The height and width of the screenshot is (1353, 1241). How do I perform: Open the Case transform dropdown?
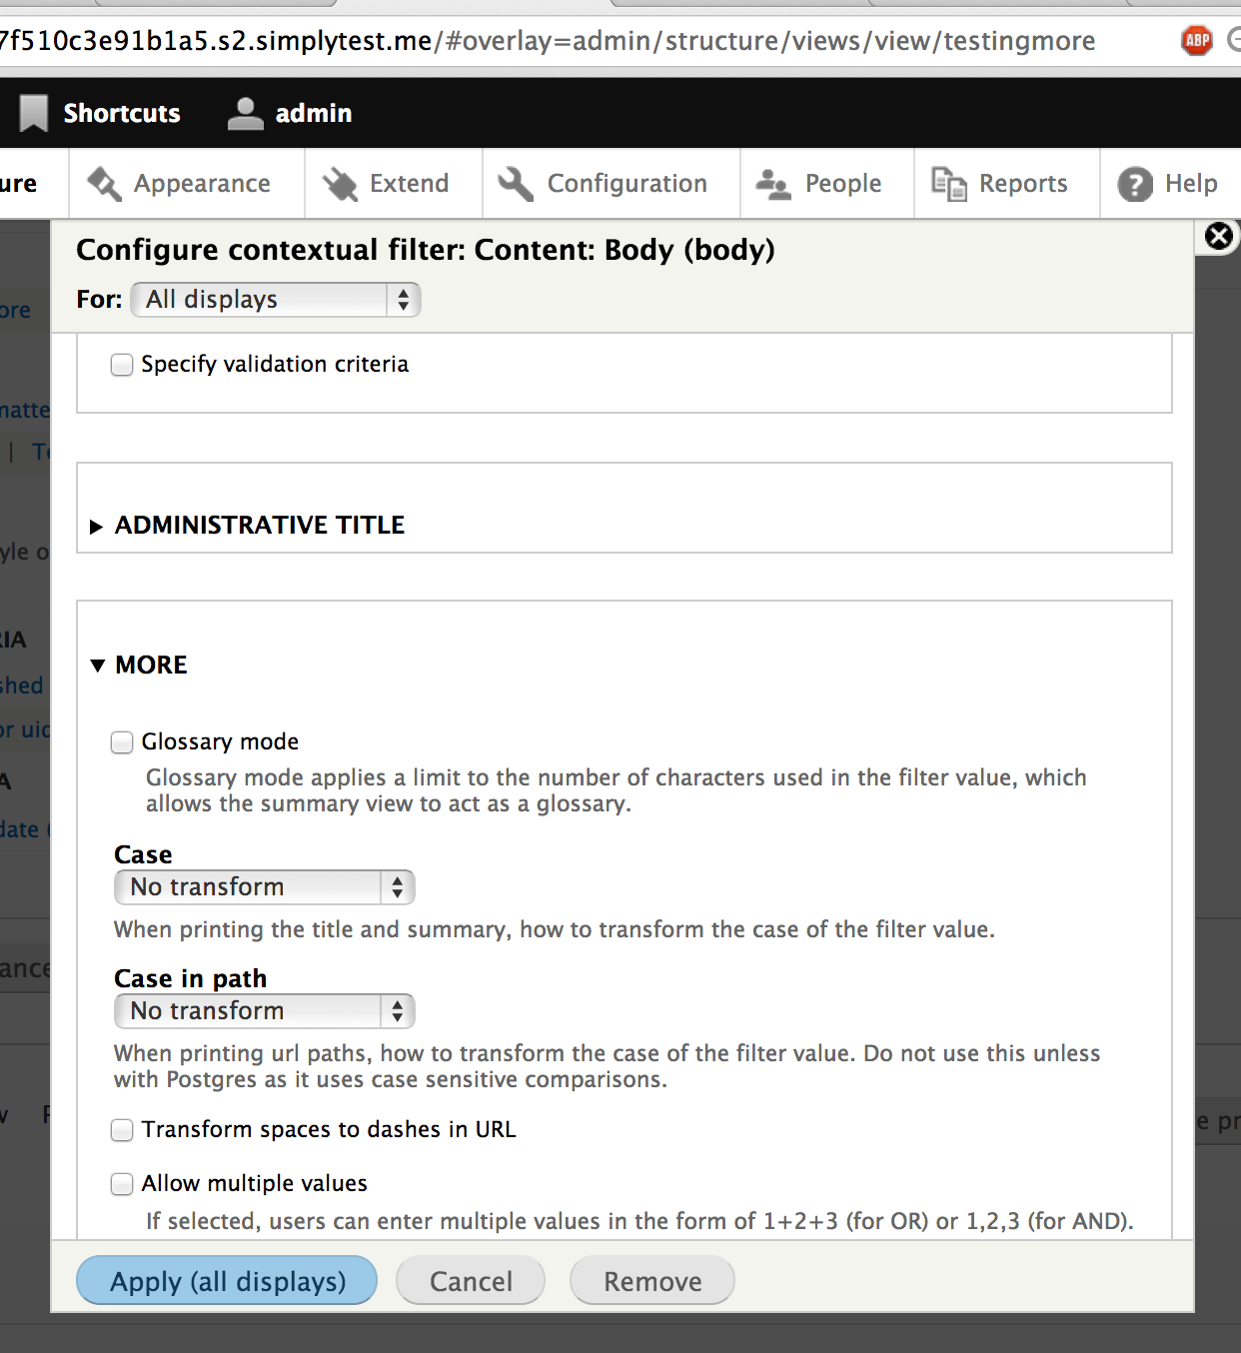coord(265,887)
